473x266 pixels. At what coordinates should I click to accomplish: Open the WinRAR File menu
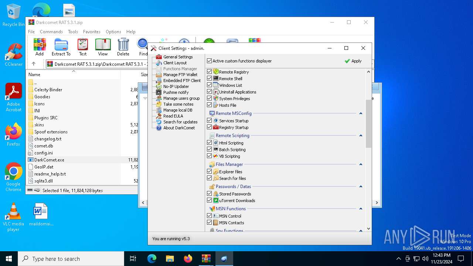31,32
